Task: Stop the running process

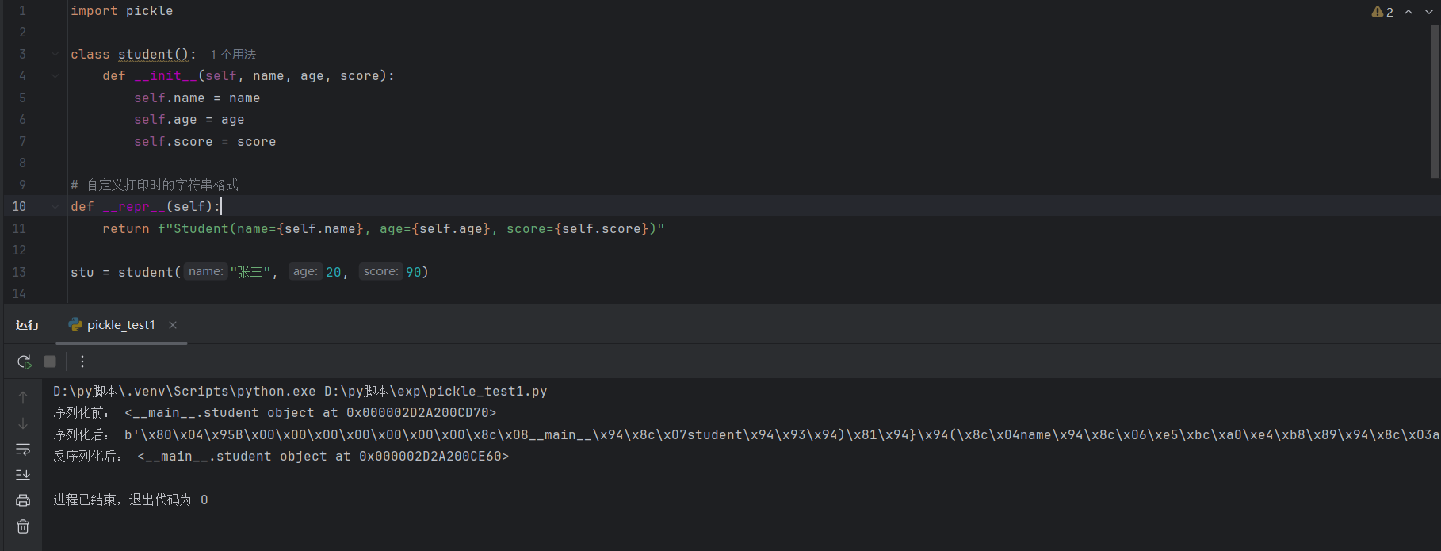Action: click(x=50, y=362)
